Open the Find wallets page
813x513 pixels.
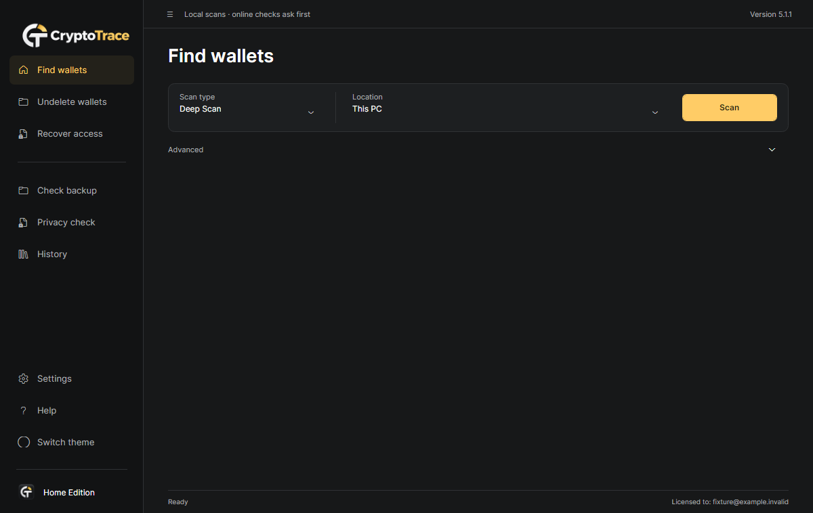pos(72,70)
